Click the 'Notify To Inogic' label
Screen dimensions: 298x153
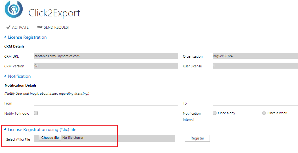[17, 113]
